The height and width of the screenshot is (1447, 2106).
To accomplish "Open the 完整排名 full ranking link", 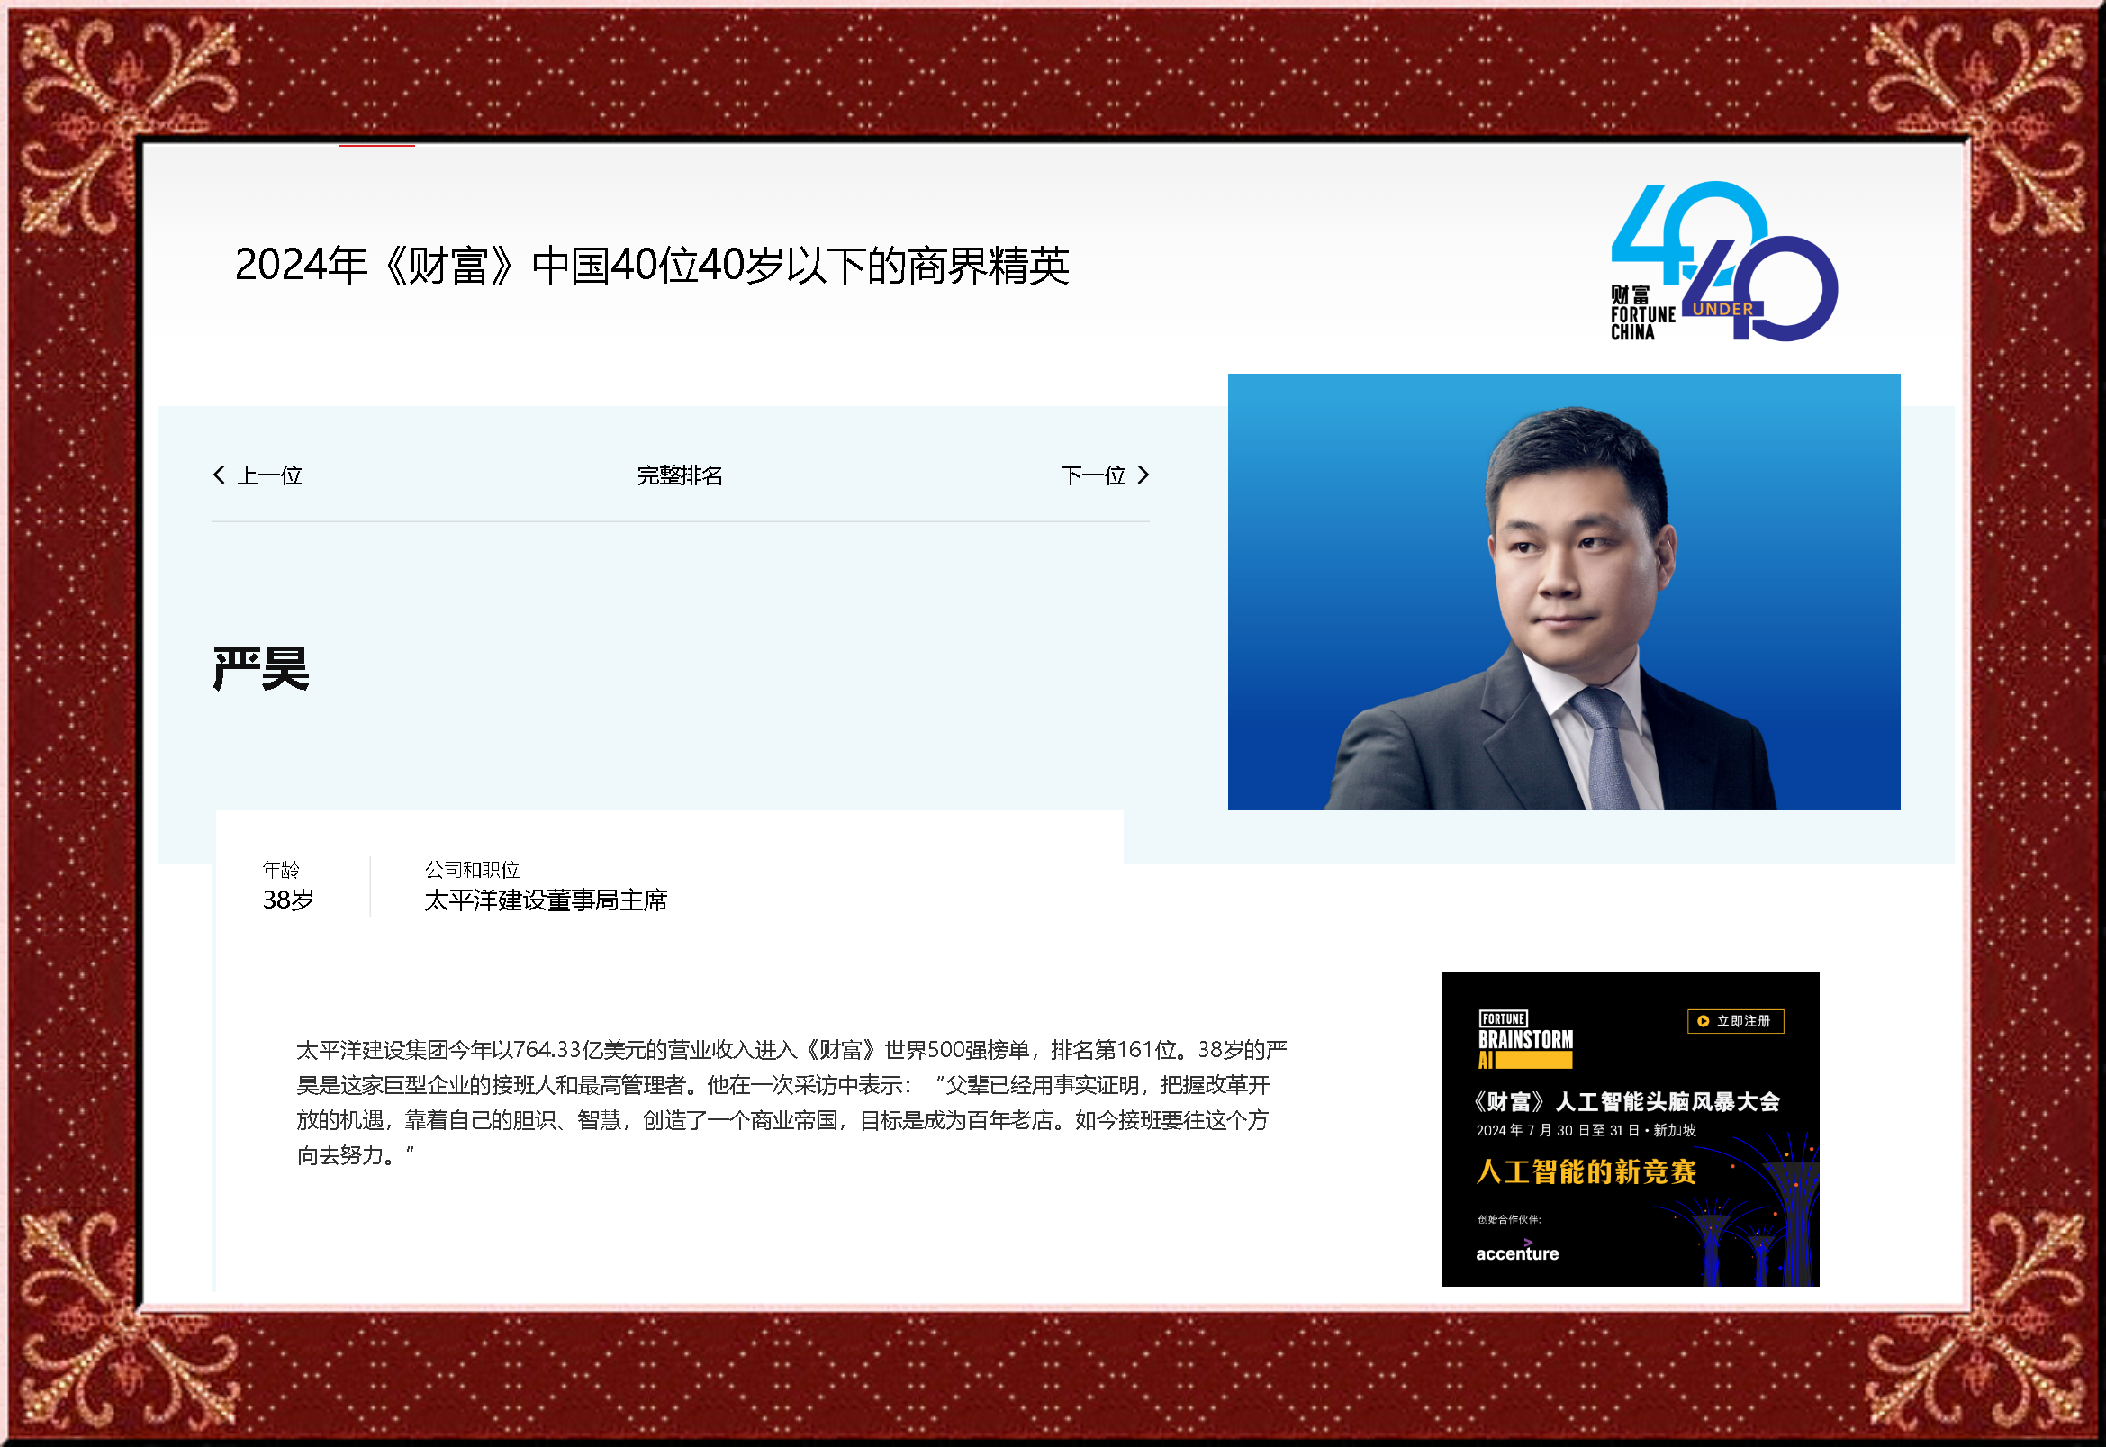I will click(x=679, y=475).
